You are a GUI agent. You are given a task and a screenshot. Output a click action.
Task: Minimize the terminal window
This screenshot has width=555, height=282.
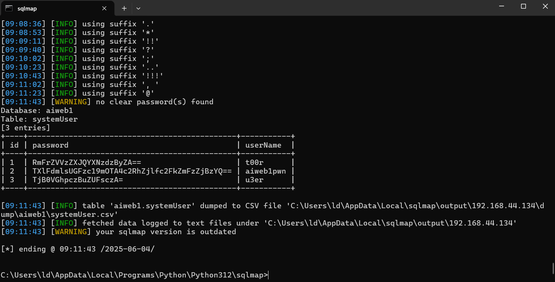pyautogui.click(x=502, y=6)
